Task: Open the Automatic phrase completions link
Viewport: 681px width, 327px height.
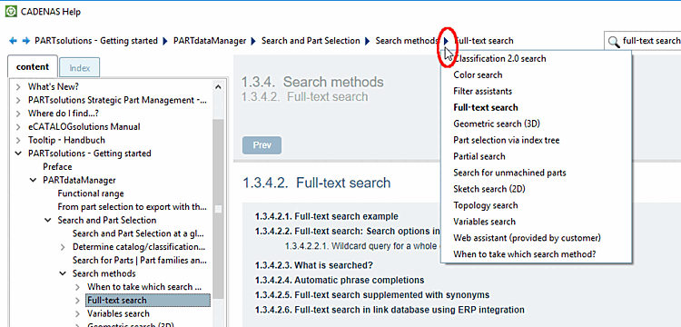Action: coord(340,281)
